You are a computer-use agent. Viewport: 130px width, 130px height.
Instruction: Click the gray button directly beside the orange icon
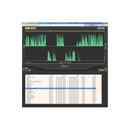click(103, 70)
